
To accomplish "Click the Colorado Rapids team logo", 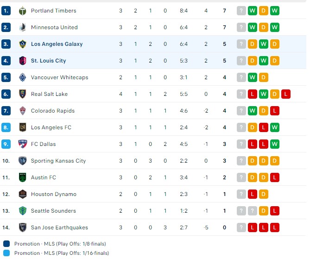I will click(23, 111).
